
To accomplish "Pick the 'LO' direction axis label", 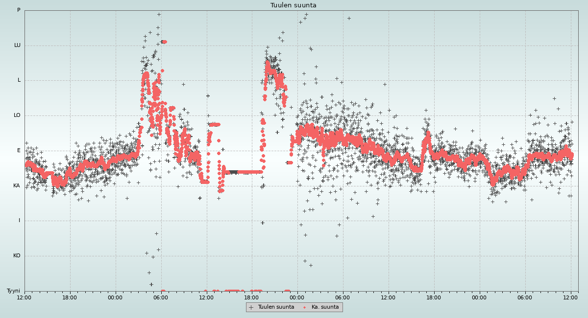I will click(x=17, y=115).
